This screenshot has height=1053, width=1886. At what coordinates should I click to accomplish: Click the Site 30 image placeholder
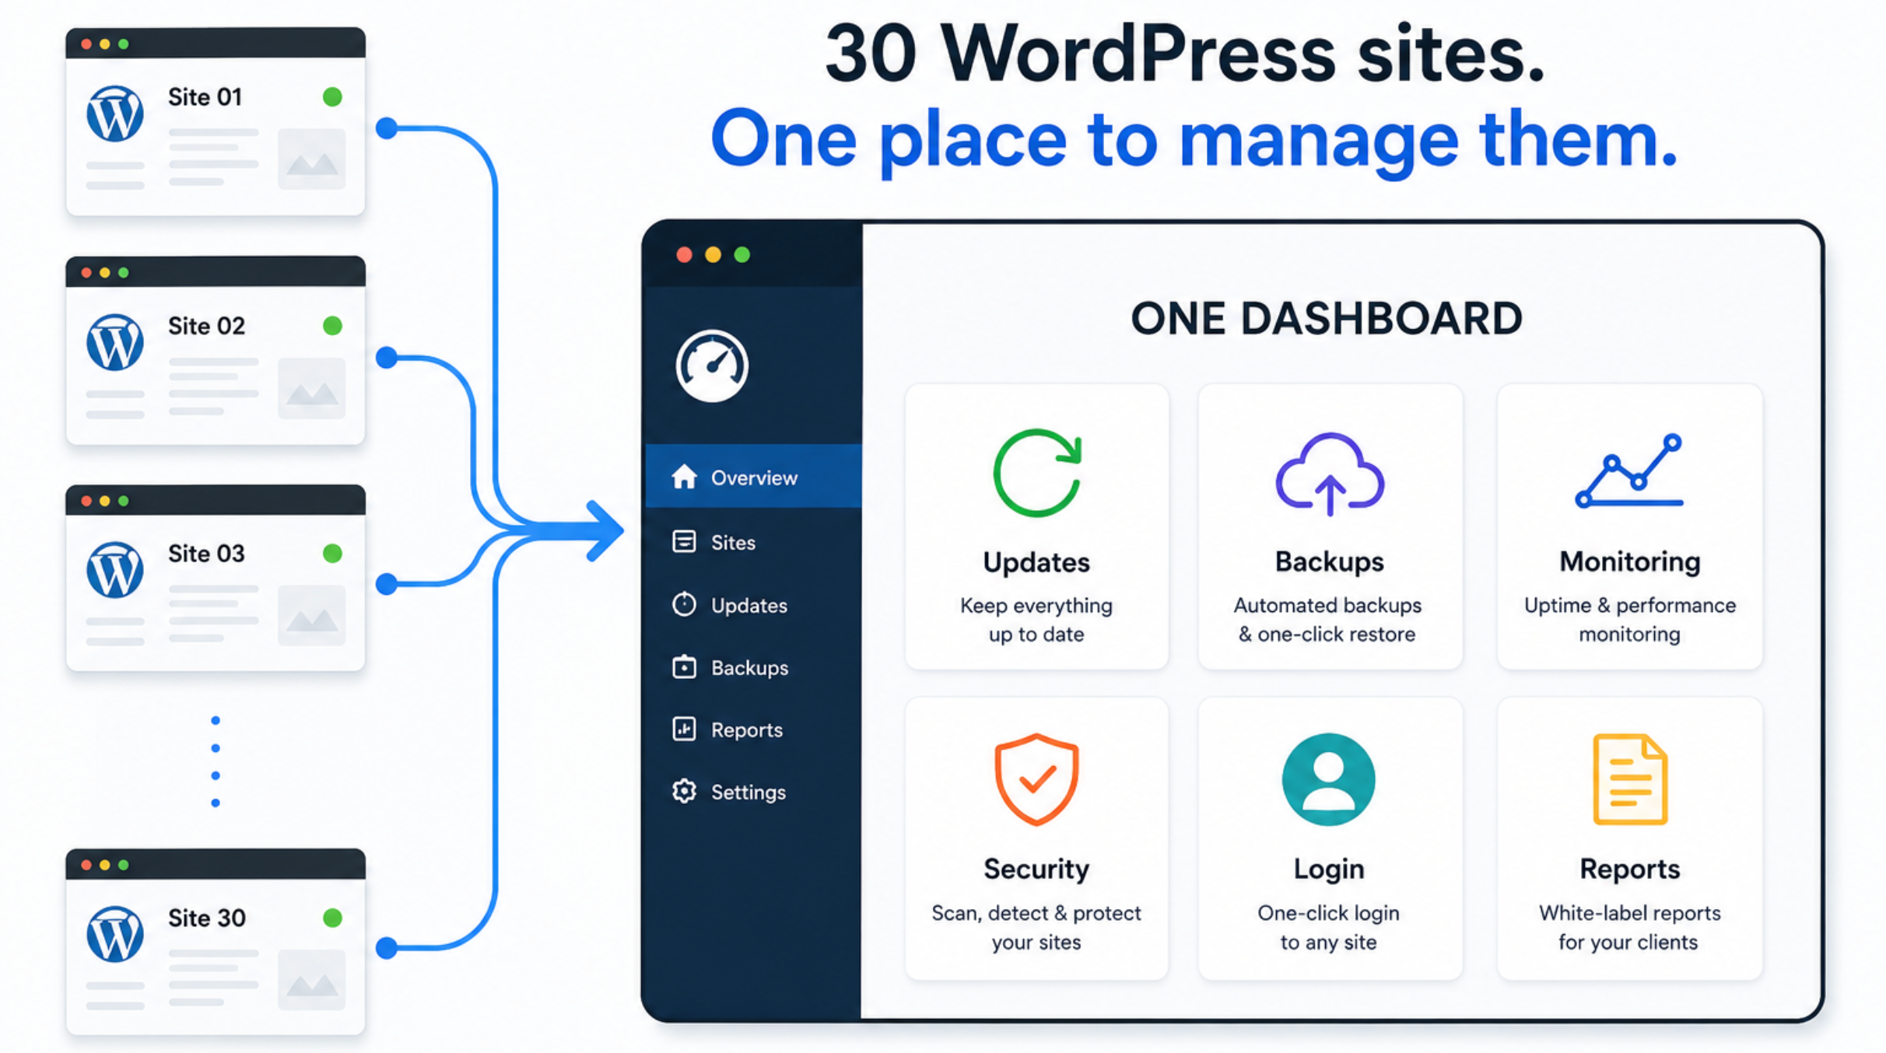311,981
